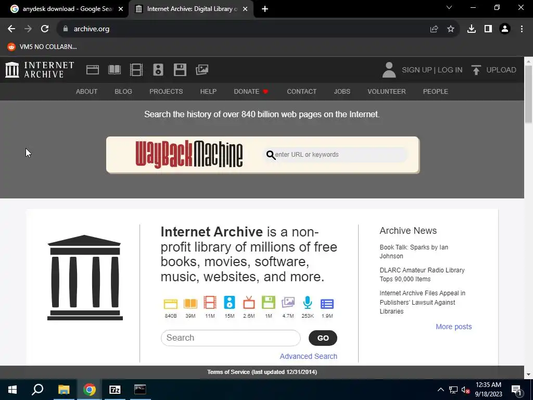Screen dimensions: 533x400
Task: Click the large Internet Archive building logo
Action: pos(85,278)
